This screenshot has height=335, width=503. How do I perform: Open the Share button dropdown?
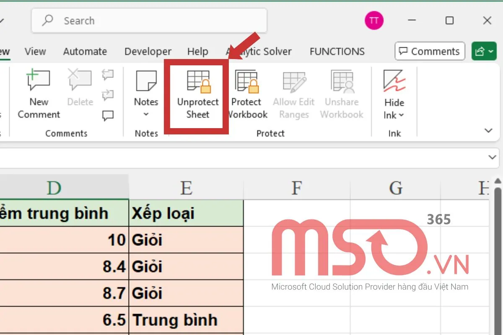[x=490, y=51]
